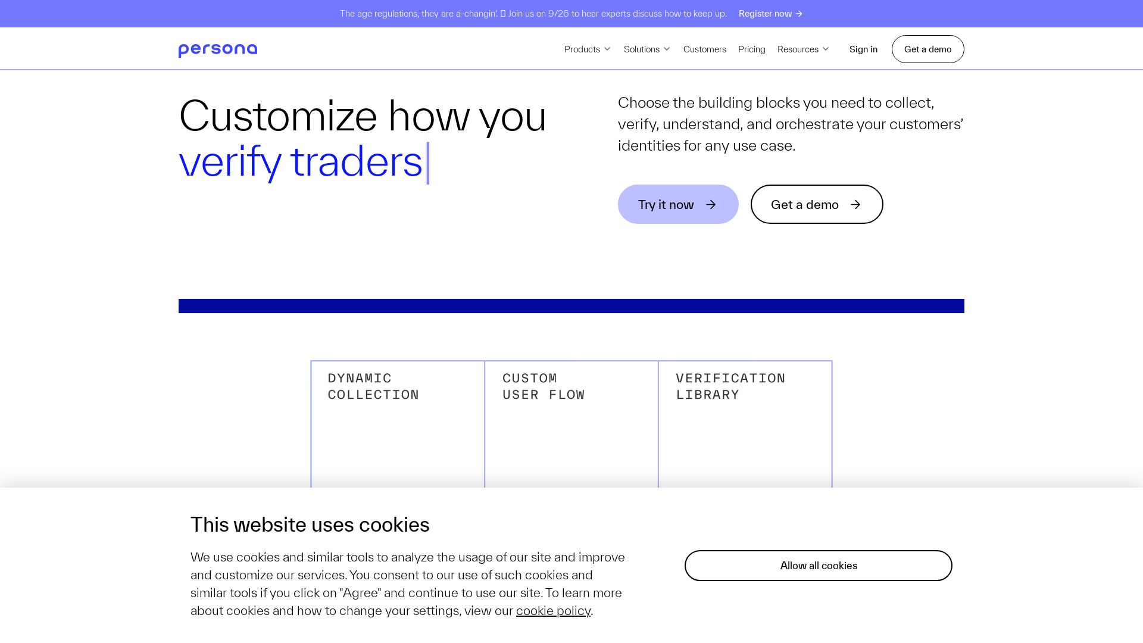Click the arrow icon next to Register now
The height and width of the screenshot is (643, 1143).
tap(798, 13)
